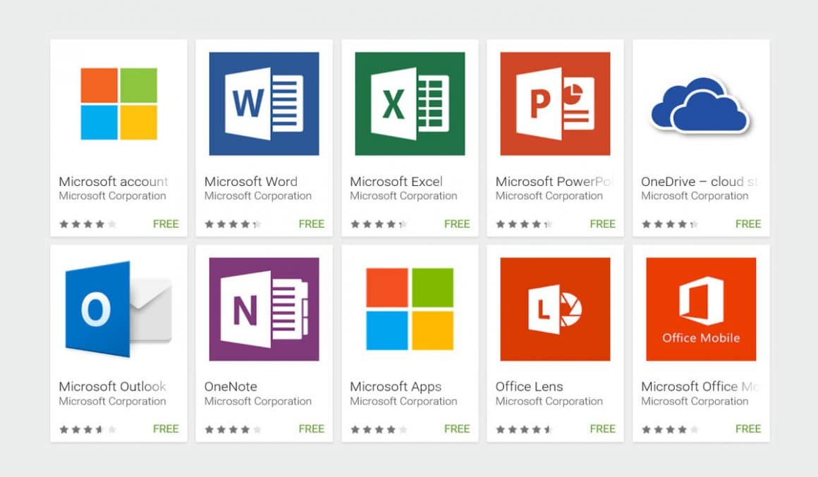Open the 'Microsoft Outlook' title link
The image size is (818, 477).
(x=113, y=386)
